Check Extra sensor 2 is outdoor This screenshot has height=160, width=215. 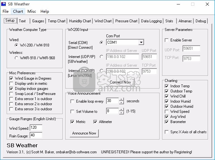(x=11, y=104)
